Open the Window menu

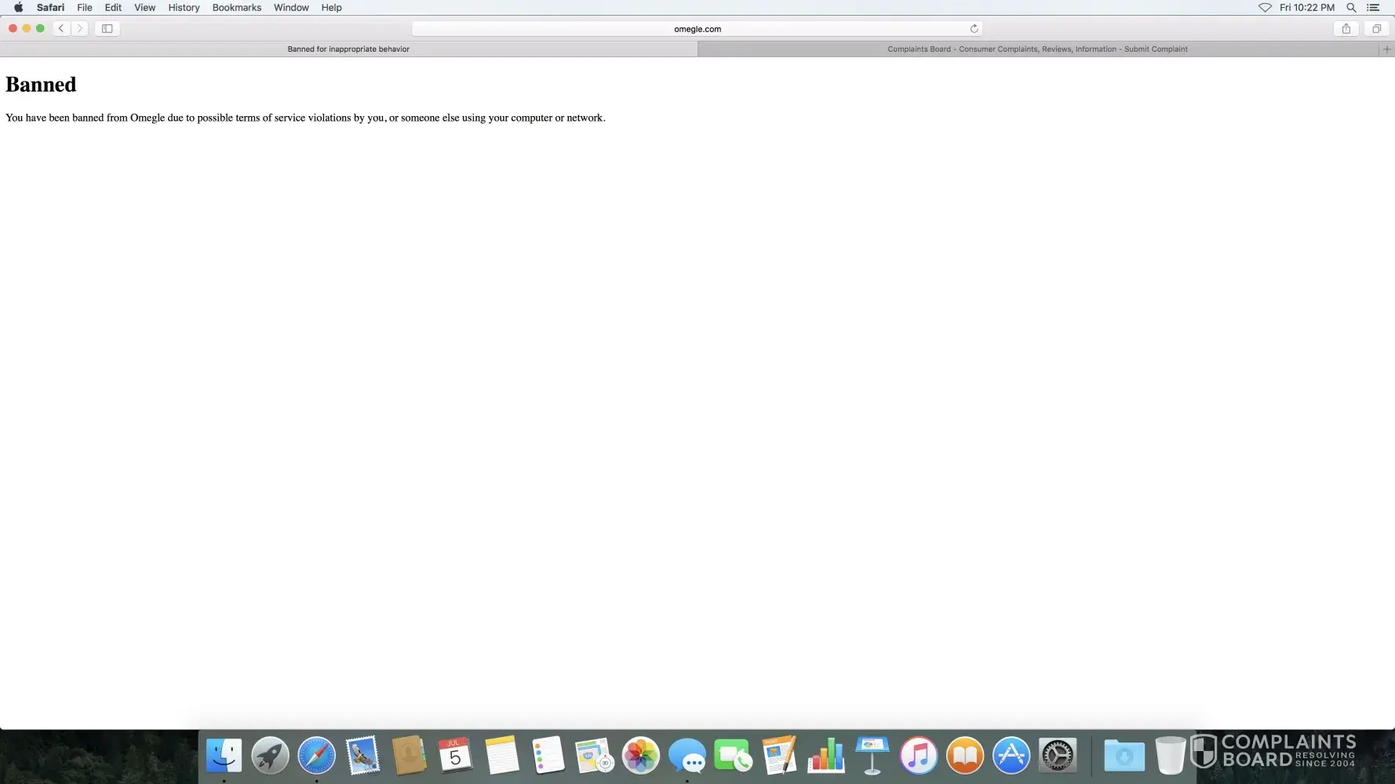click(x=291, y=7)
